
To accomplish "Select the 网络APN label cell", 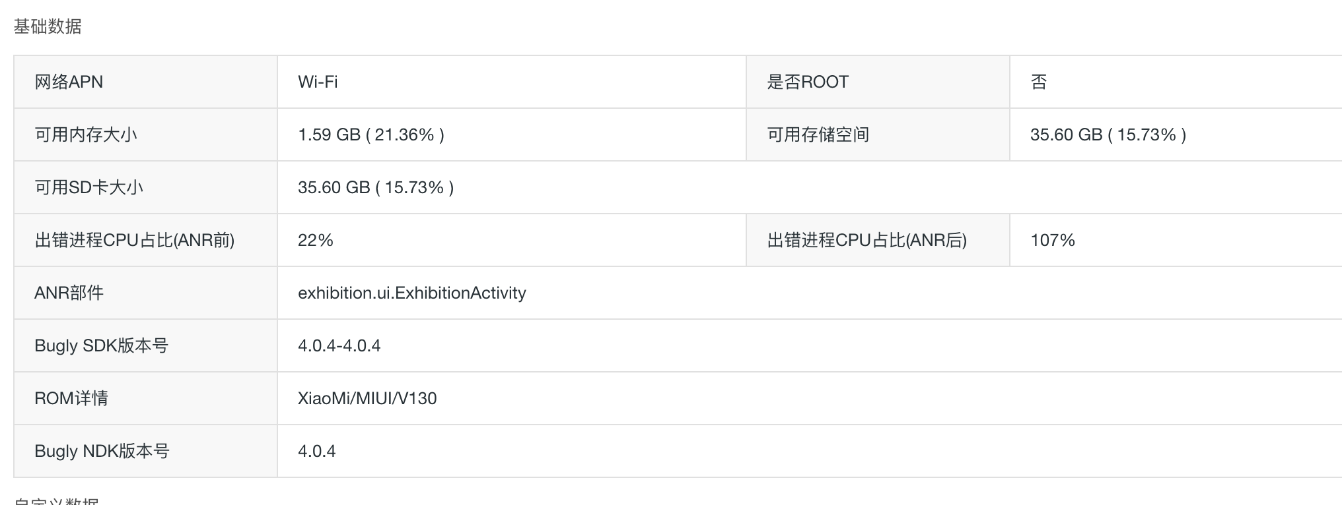I will coord(145,82).
